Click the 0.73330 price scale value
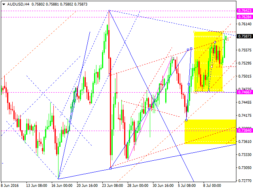 pyautogui.click(x=245, y=155)
